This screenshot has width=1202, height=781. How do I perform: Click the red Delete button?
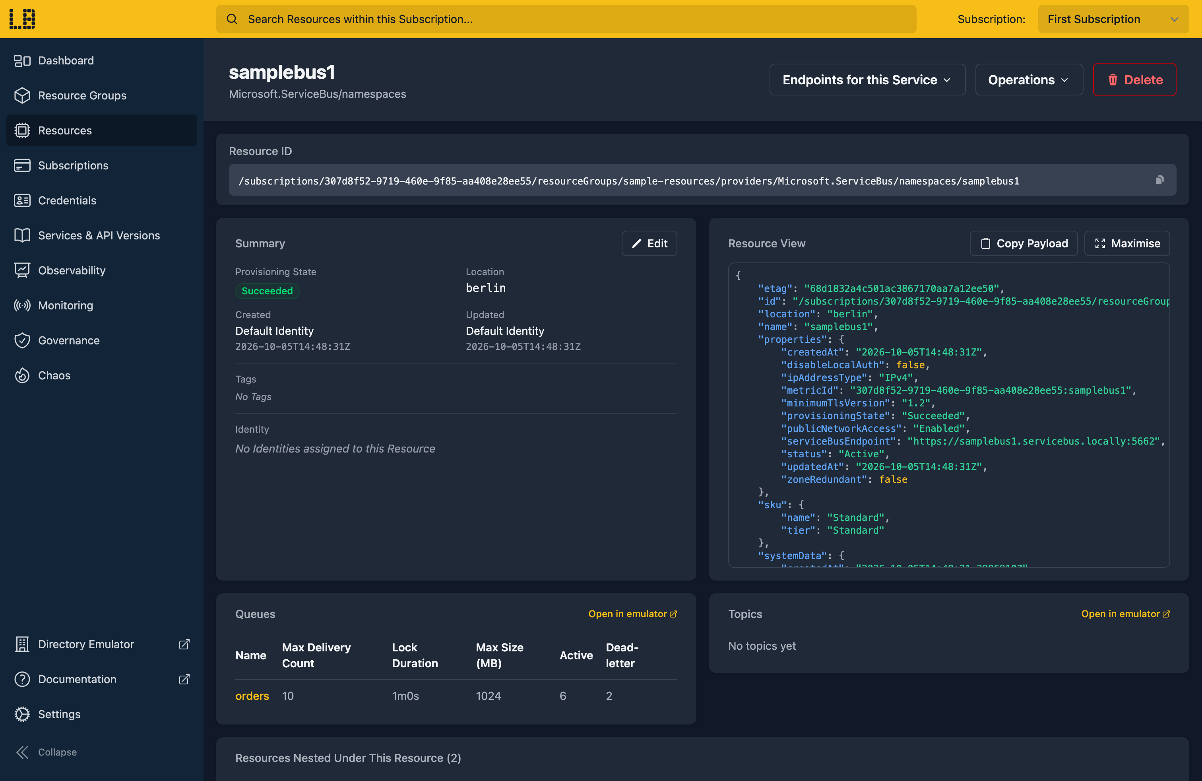(x=1134, y=80)
